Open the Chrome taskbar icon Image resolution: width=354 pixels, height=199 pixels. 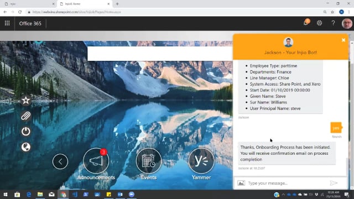(63, 194)
